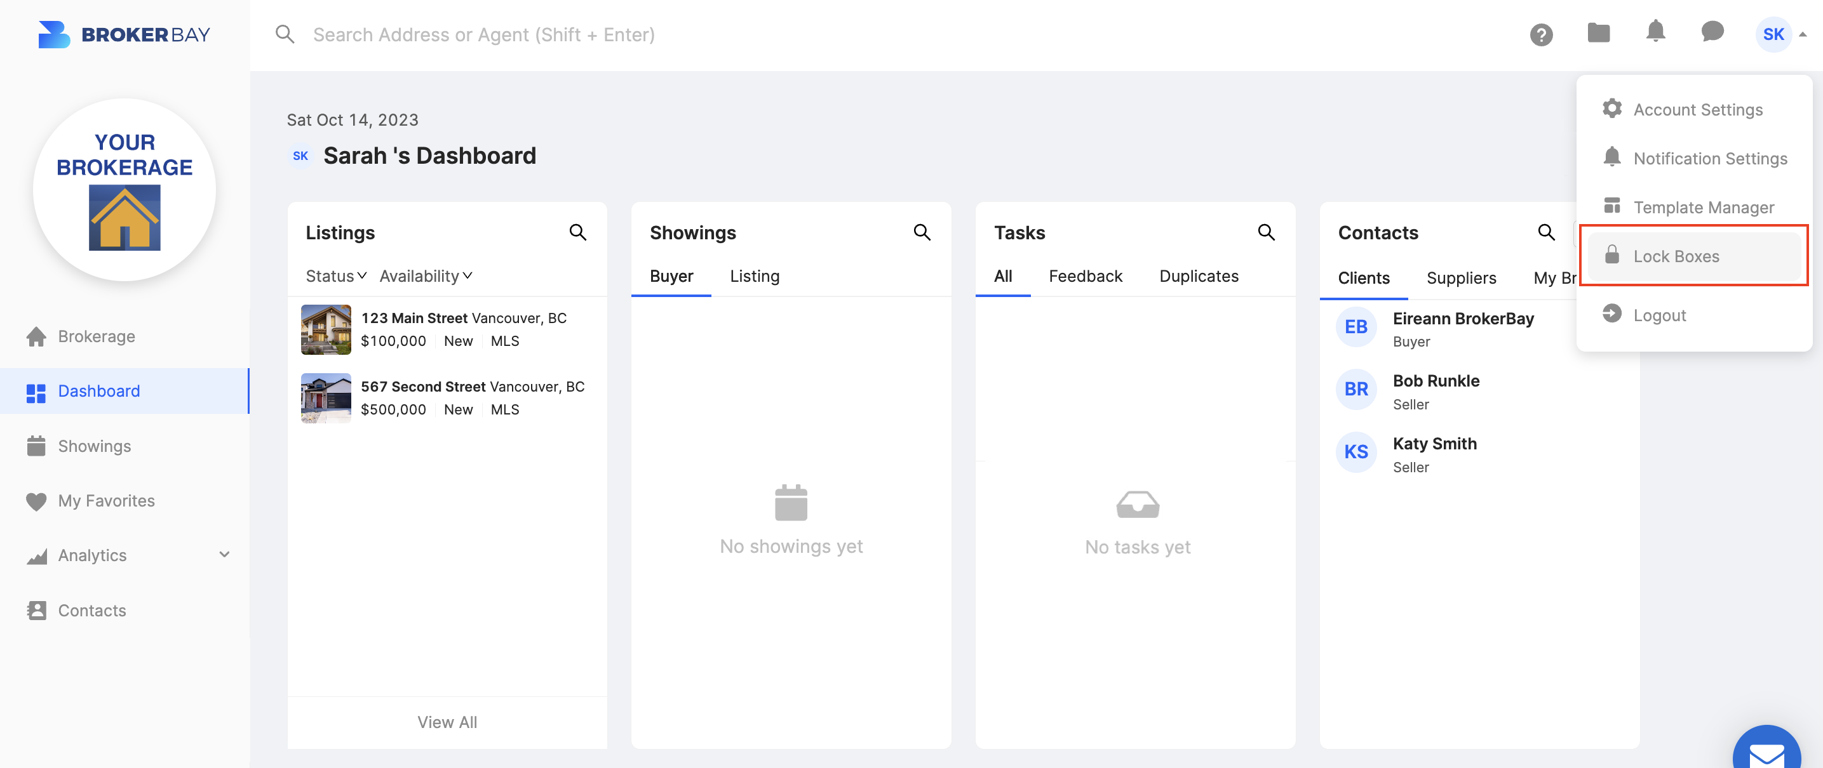Click the SK profile avatar in top bar
The height and width of the screenshot is (768, 1823).
(1773, 35)
